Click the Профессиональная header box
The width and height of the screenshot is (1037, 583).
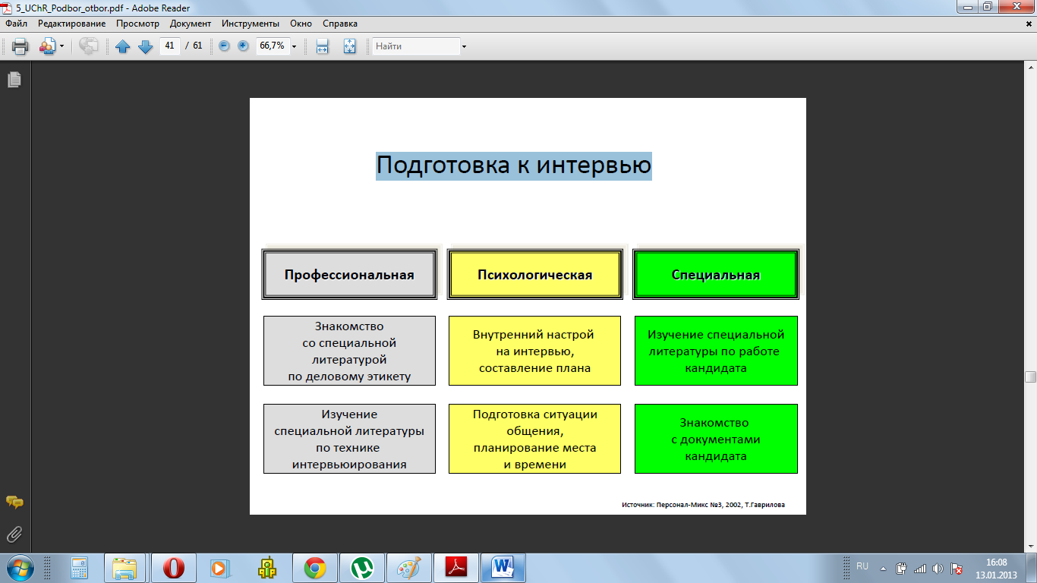349,274
